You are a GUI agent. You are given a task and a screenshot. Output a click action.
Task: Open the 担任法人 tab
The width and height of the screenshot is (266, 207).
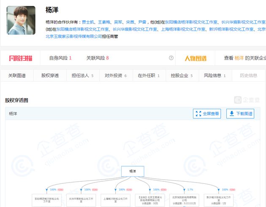click(82, 76)
